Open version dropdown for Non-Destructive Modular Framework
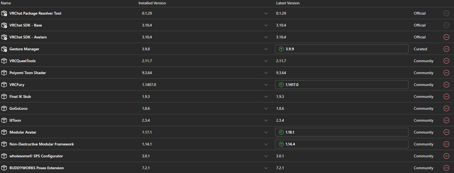This screenshot has width=454, height=173. [x=266, y=144]
